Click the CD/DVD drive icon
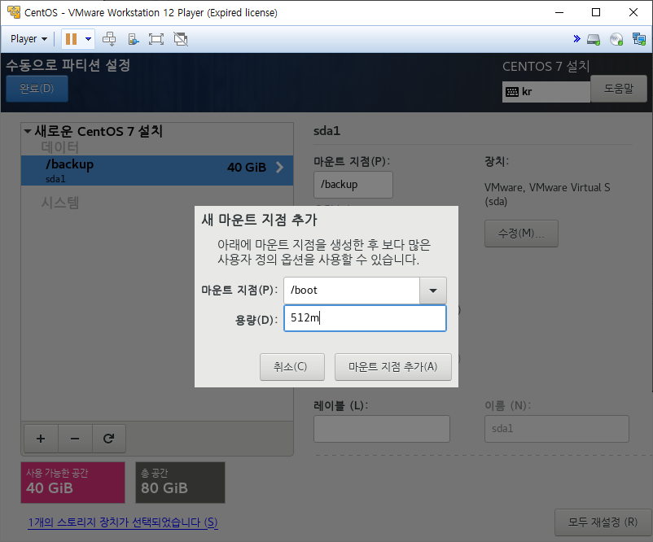The image size is (653, 542). coord(616,39)
